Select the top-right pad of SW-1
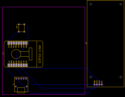This screenshot has height=97, width=125. [x=24, y=24]
